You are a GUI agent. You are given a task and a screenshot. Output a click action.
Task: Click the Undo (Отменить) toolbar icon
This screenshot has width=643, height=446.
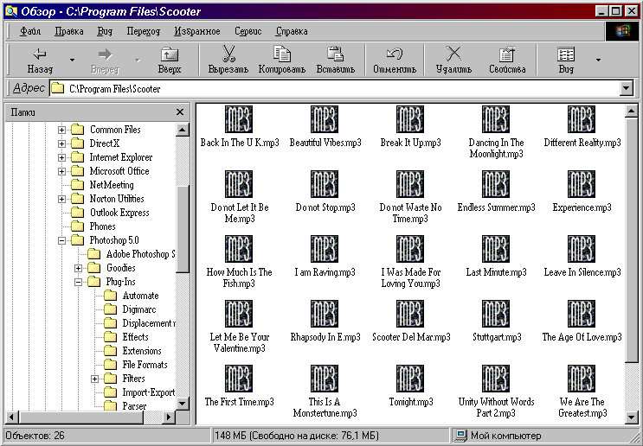394,54
